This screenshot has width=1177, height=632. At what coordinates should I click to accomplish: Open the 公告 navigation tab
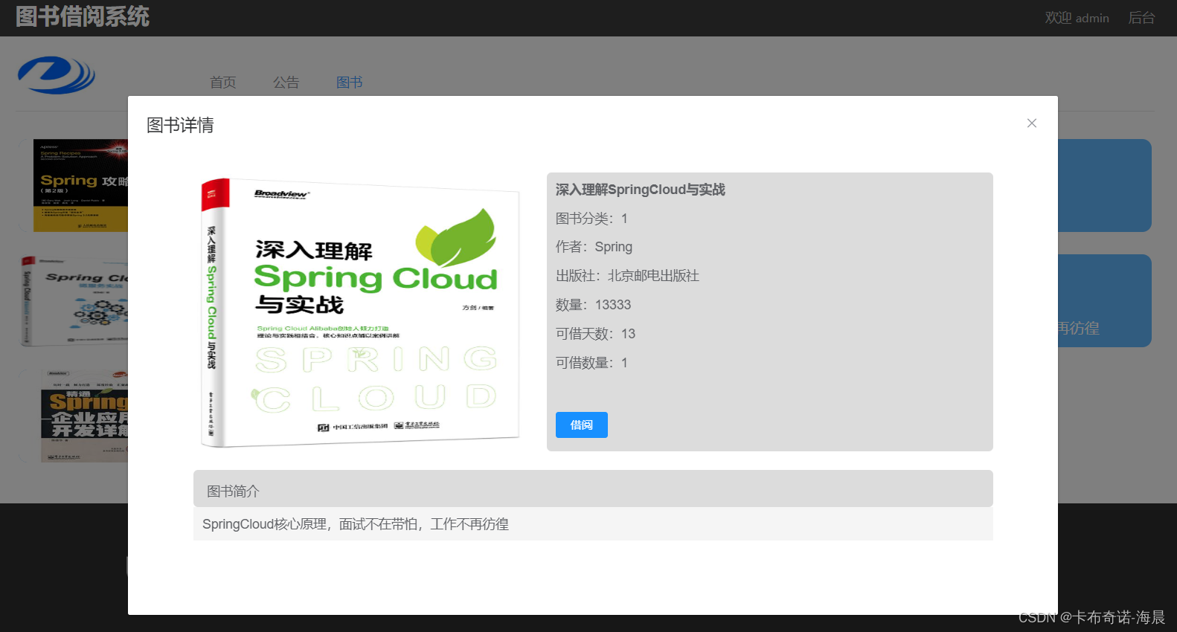click(286, 83)
